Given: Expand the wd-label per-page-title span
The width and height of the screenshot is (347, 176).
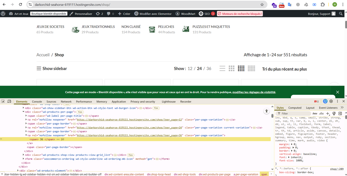Looking at the screenshot, I should tap(26, 116).
